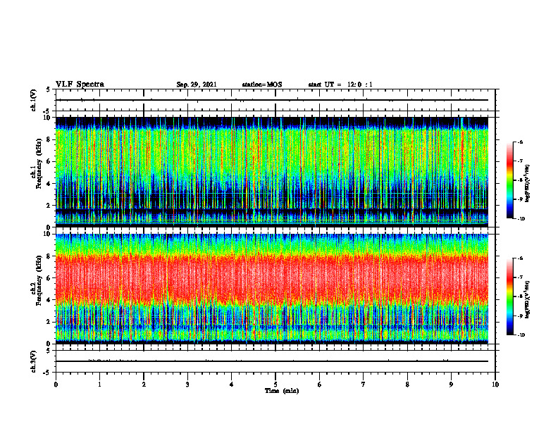Select the date text "Sep. 29, 2021"
This screenshot has width=558, height=431.
pos(197,85)
